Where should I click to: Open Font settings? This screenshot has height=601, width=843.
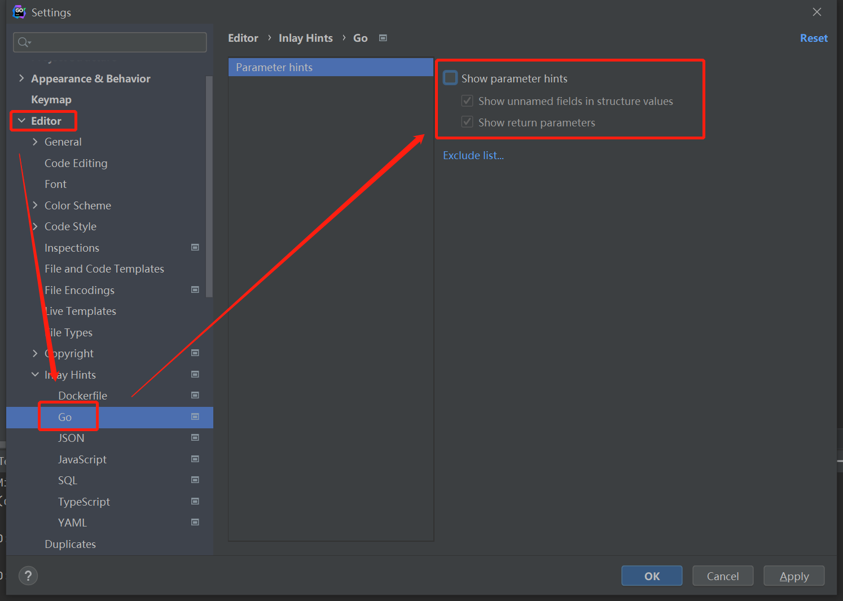(x=55, y=184)
